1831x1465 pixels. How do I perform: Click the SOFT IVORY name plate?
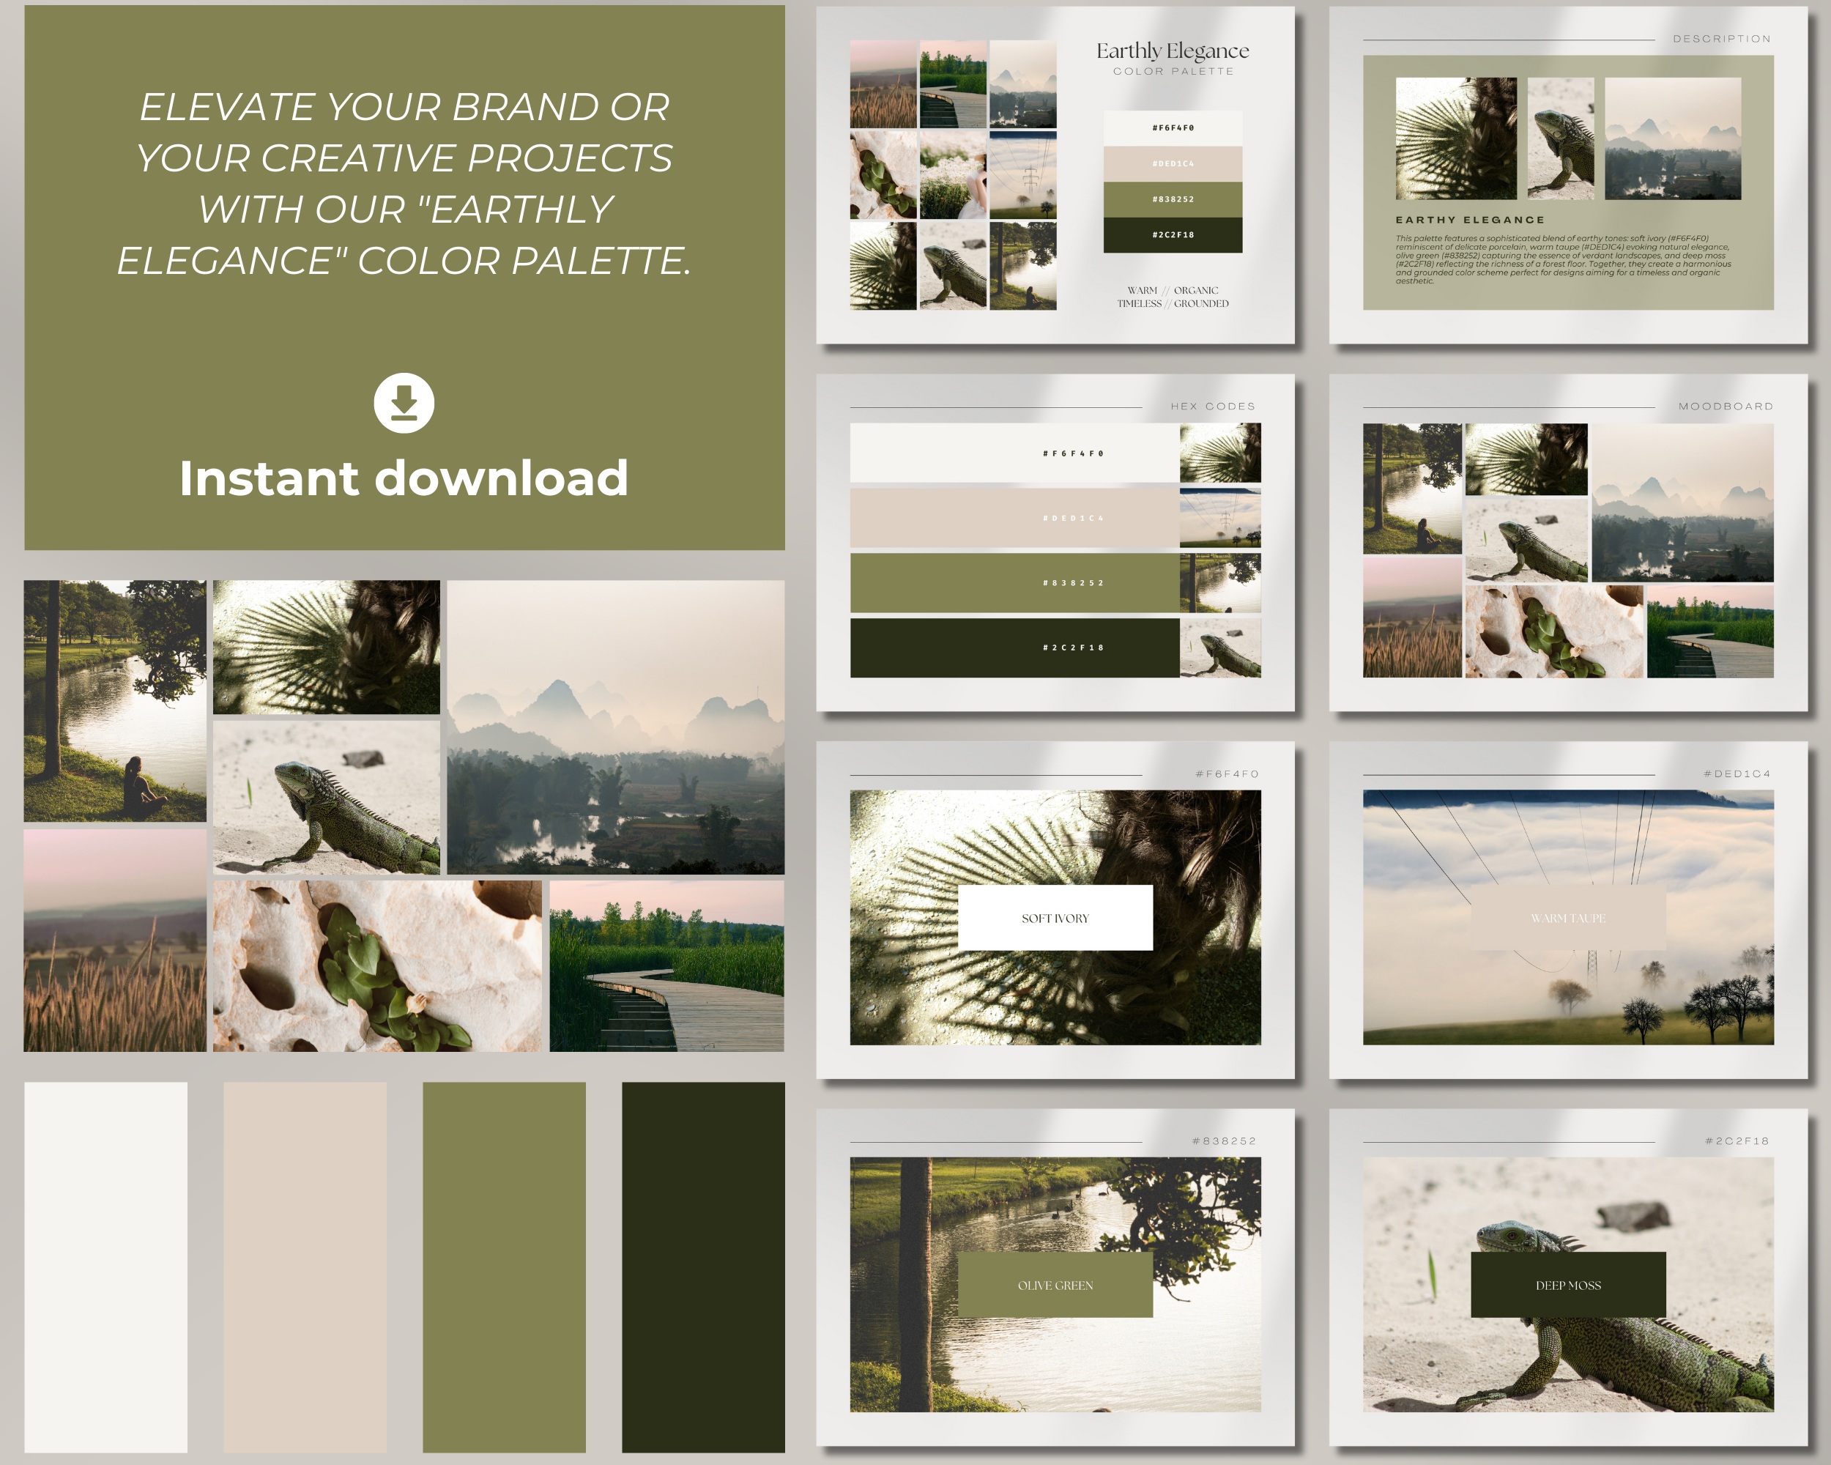[x=1055, y=917]
